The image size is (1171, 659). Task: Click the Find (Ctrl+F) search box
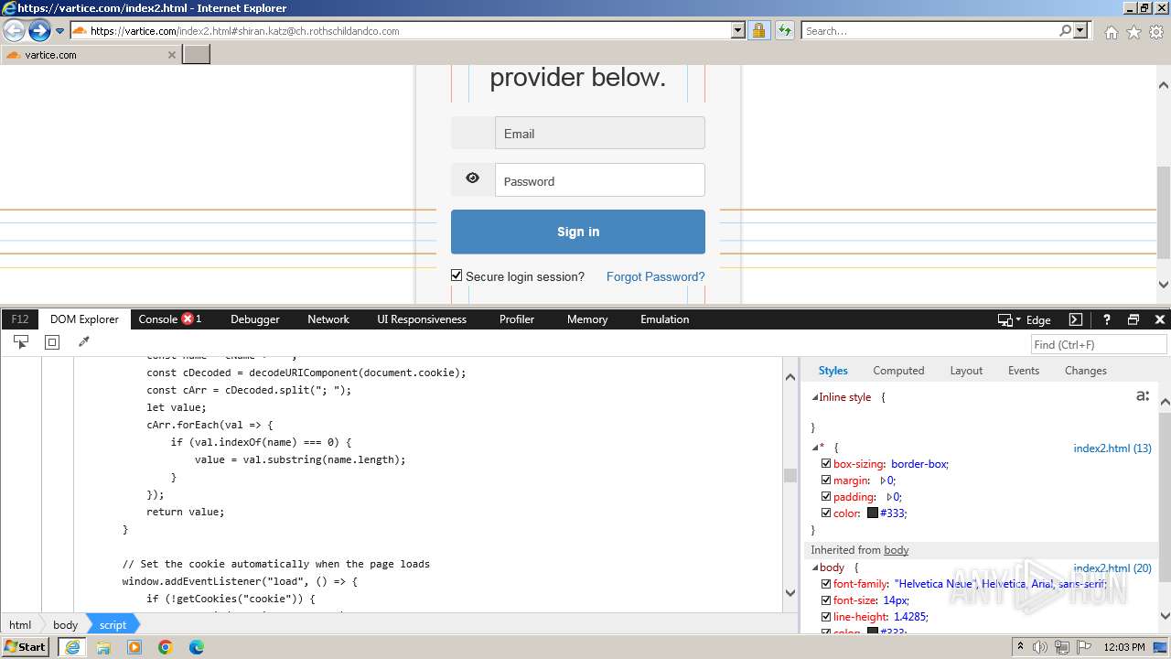[x=1099, y=344]
